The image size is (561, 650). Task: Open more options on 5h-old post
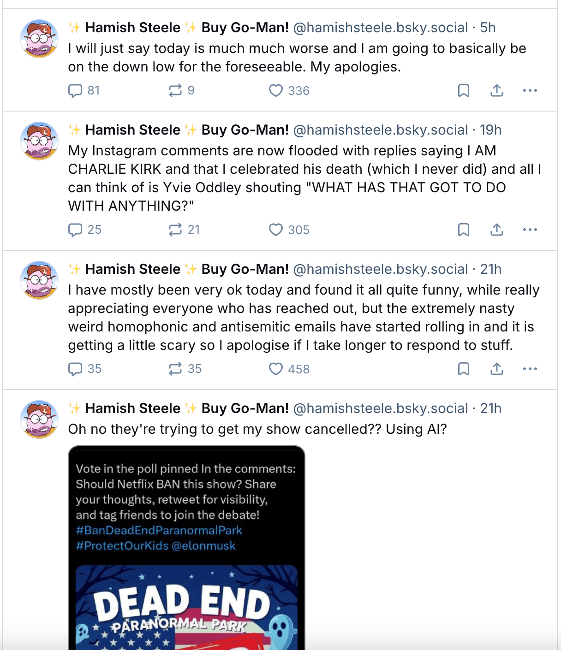click(530, 90)
